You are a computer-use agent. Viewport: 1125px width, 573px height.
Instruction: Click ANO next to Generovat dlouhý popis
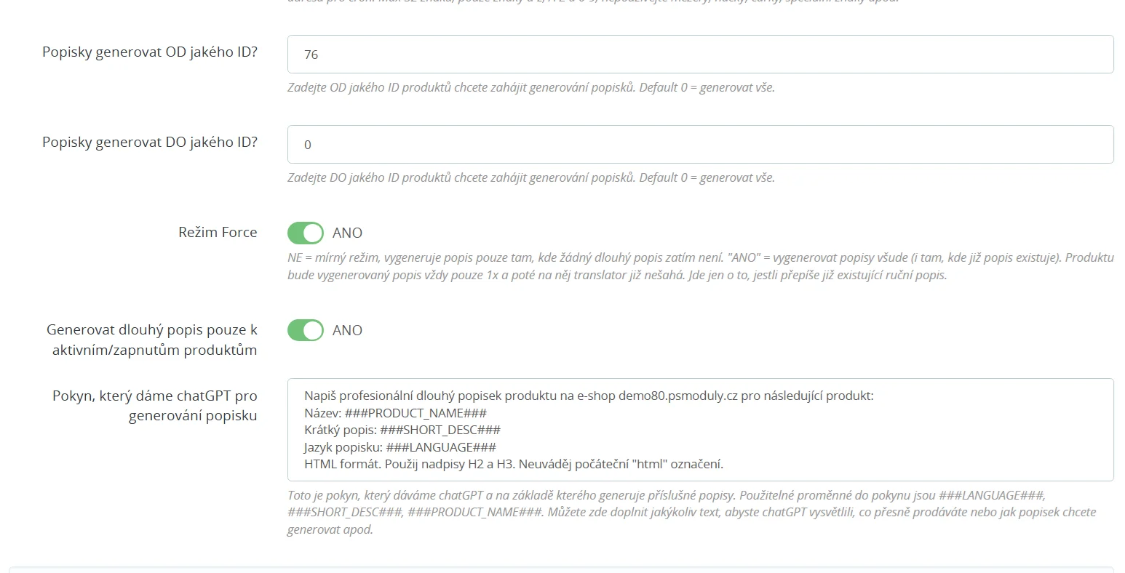click(x=347, y=330)
